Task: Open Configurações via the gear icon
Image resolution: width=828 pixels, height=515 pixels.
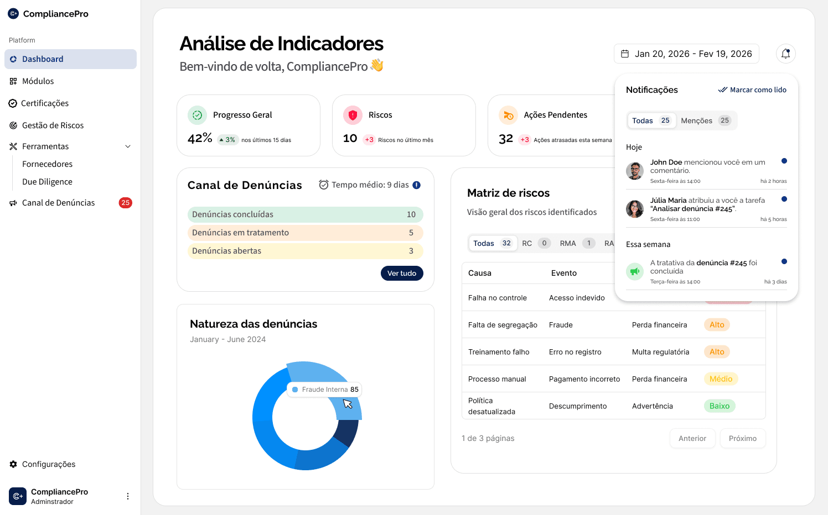Action: 13,464
